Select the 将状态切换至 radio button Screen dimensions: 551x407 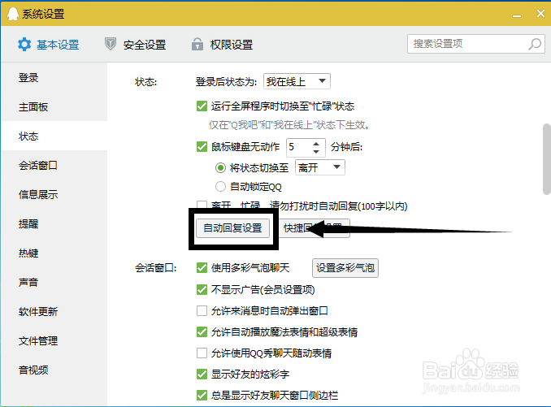[x=220, y=168]
